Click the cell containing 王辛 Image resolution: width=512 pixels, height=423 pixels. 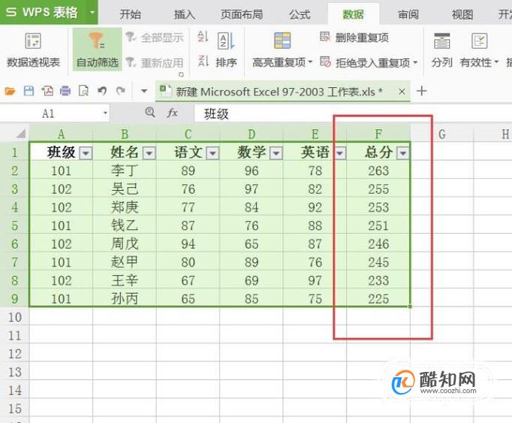125,280
